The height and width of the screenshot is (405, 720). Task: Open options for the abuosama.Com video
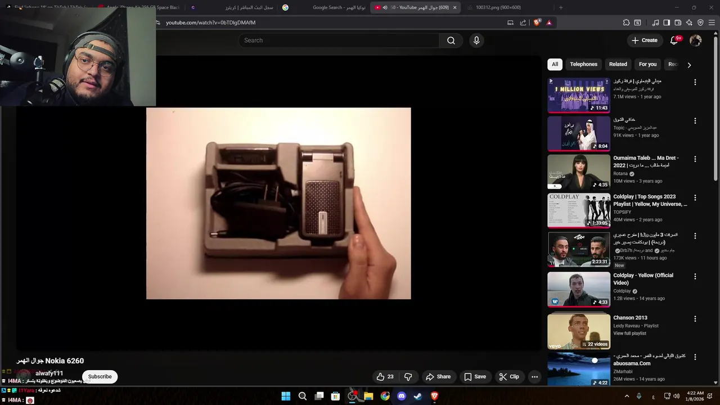[x=695, y=357]
